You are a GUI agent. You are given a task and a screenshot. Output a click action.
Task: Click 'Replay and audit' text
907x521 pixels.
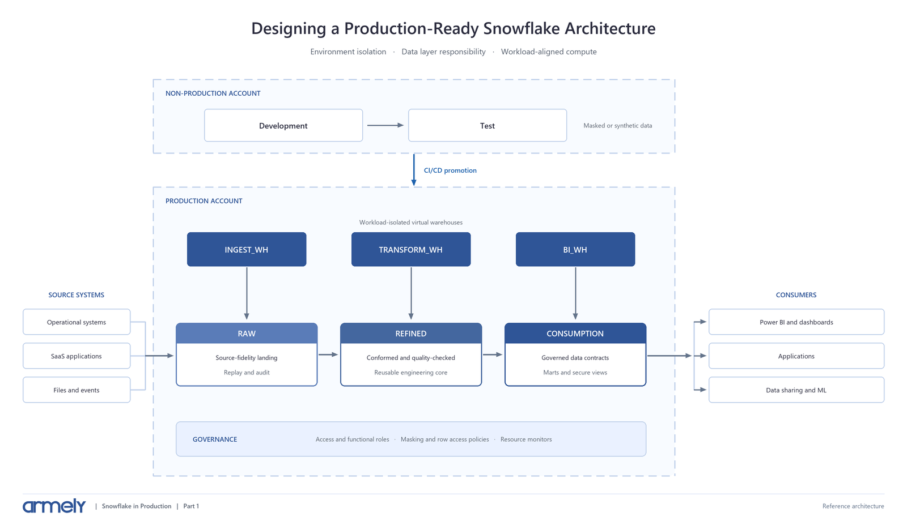click(x=247, y=373)
